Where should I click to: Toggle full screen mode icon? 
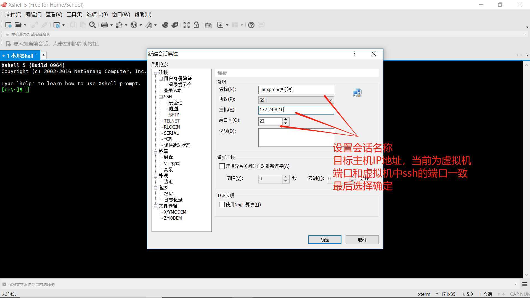pos(187,25)
